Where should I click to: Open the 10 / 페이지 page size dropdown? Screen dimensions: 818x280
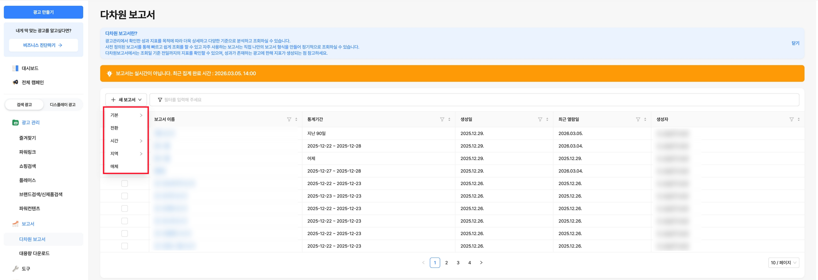click(x=784, y=263)
